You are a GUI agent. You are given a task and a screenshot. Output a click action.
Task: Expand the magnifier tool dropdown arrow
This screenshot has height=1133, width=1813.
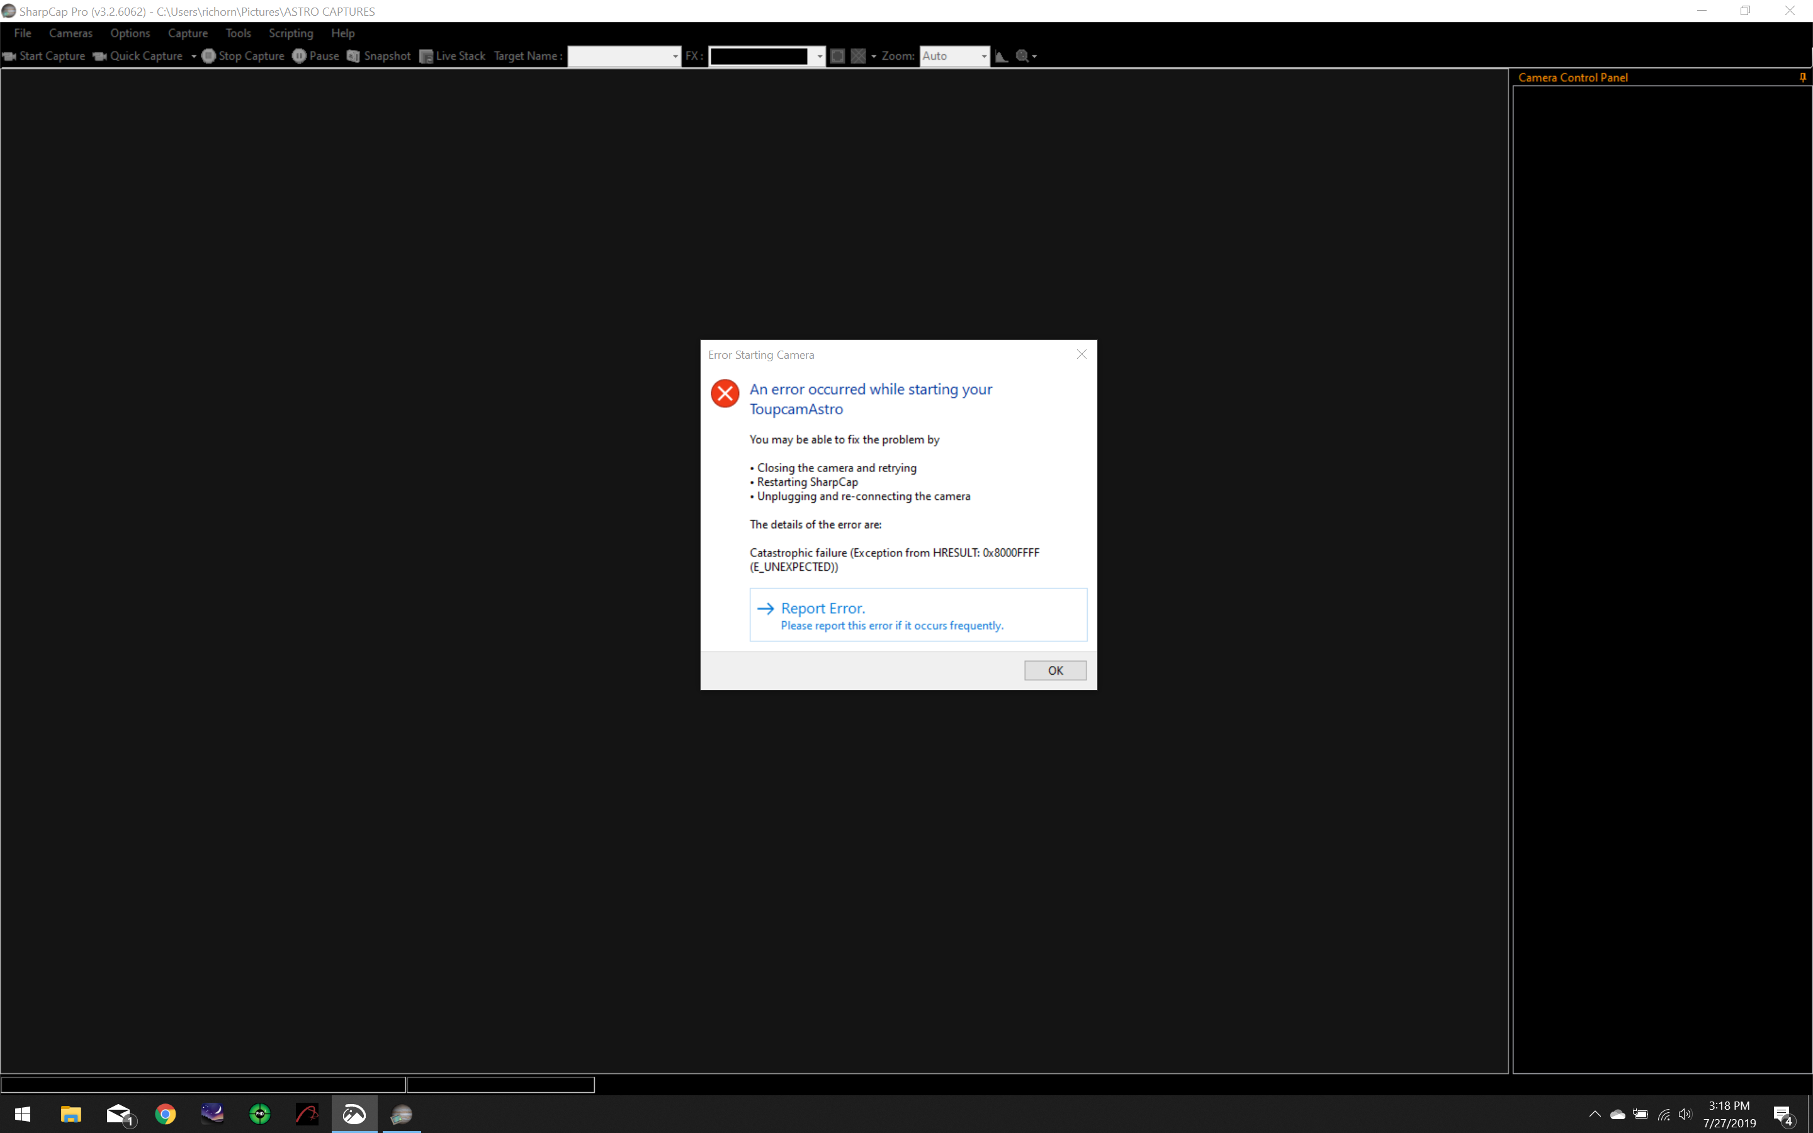1035,56
